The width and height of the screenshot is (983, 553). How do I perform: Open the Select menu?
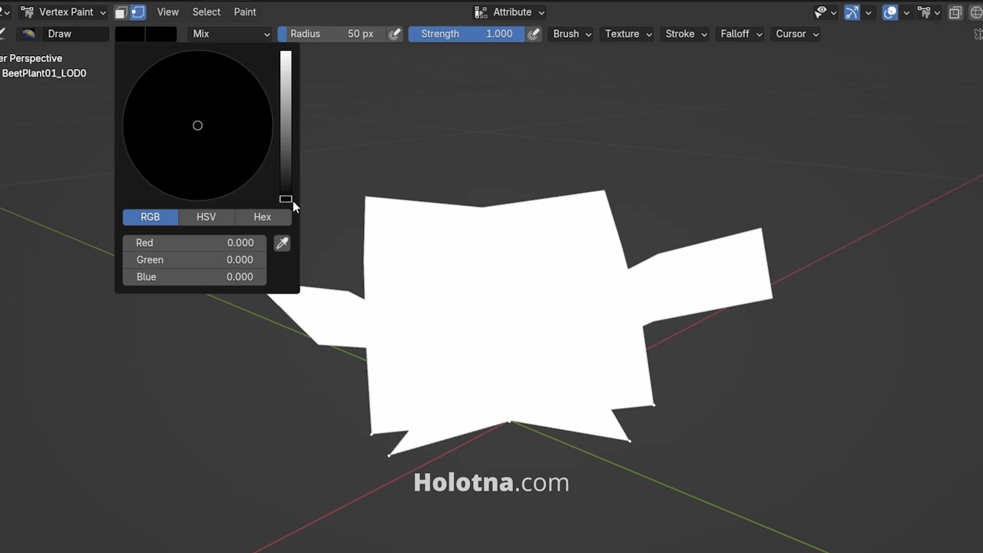(206, 12)
